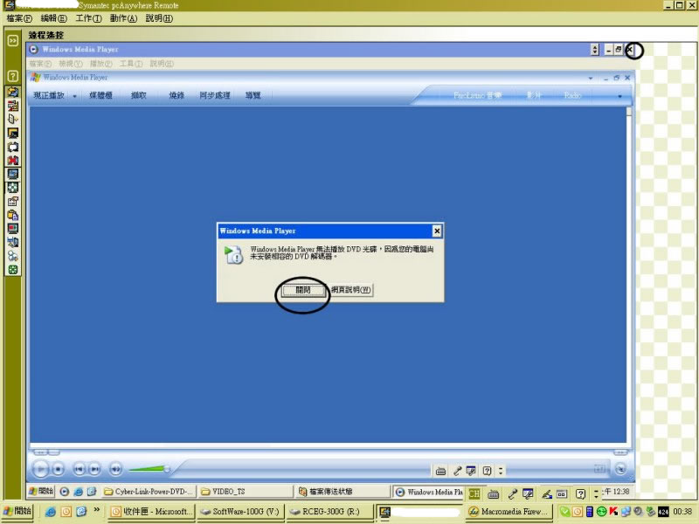This screenshot has width=699, height=524.
Task: Click the round compact mode button in Media Player
Action: coord(620,468)
